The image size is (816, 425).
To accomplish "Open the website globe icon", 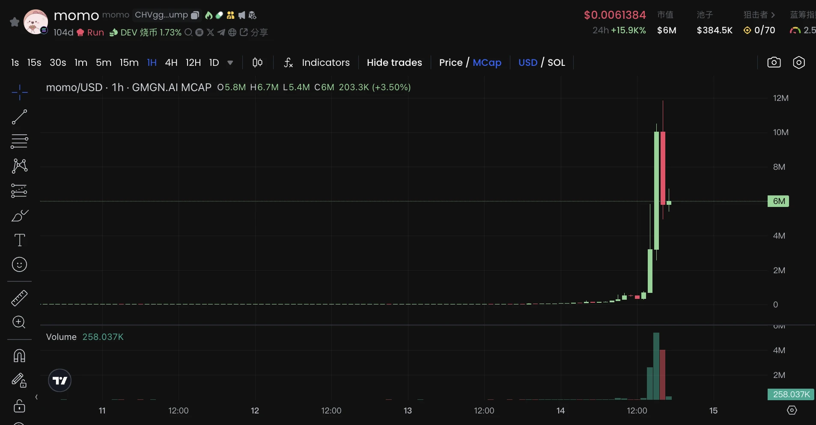I will point(232,32).
